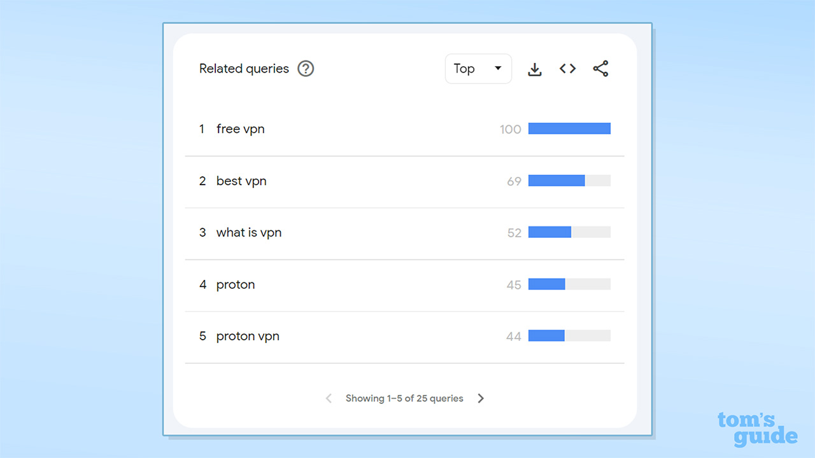Click the best vpn interest bar
The height and width of the screenshot is (458, 815).
[x=569, y=181]
